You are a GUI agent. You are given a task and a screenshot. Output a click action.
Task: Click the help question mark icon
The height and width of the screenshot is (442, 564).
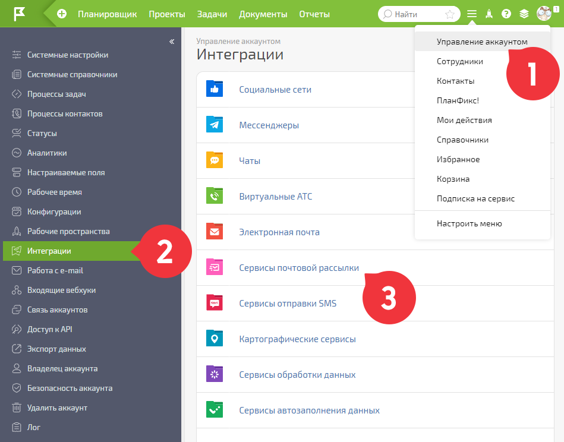[x=506, y=14]
